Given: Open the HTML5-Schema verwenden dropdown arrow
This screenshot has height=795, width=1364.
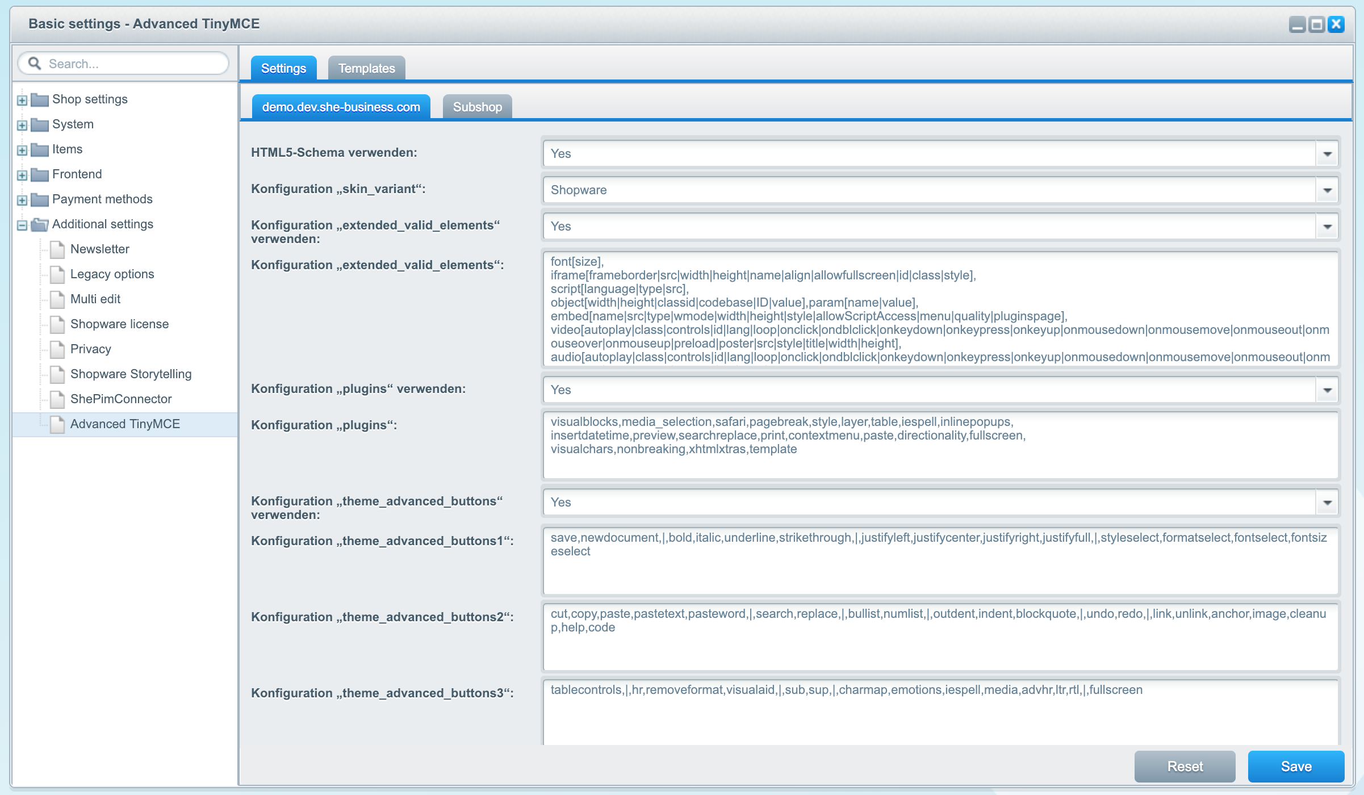Looking at the screenshot, I should pos(1327,154).
